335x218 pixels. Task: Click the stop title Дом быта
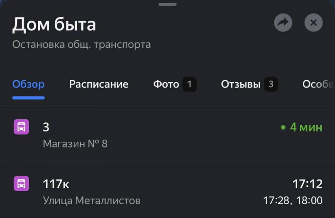[55, 24]
